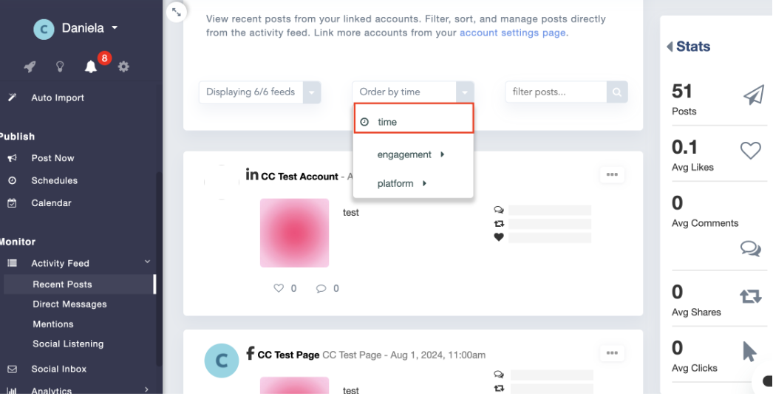Expand the Daniela account menu
The height and width of the screenshot is (396, 773).
tap(115, 28)
